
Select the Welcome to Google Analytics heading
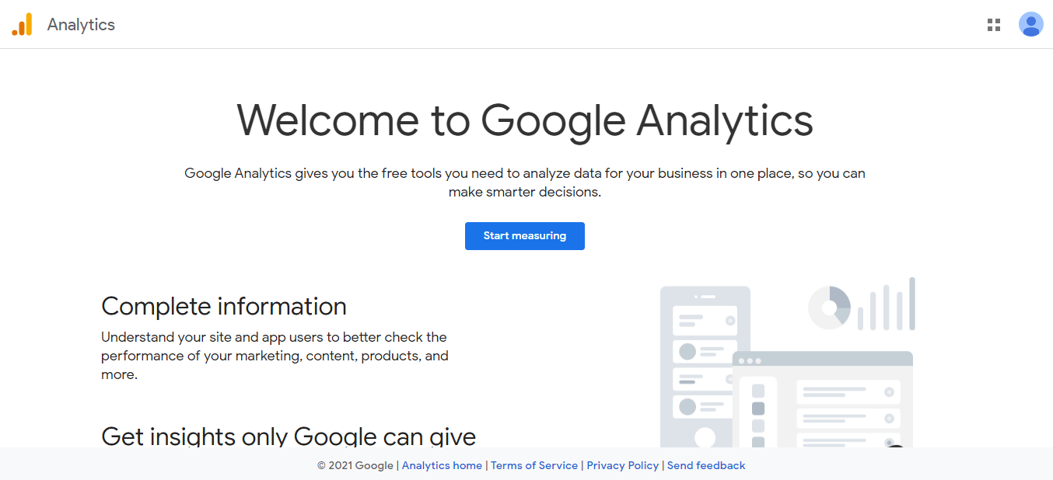[x=525, y=121]
